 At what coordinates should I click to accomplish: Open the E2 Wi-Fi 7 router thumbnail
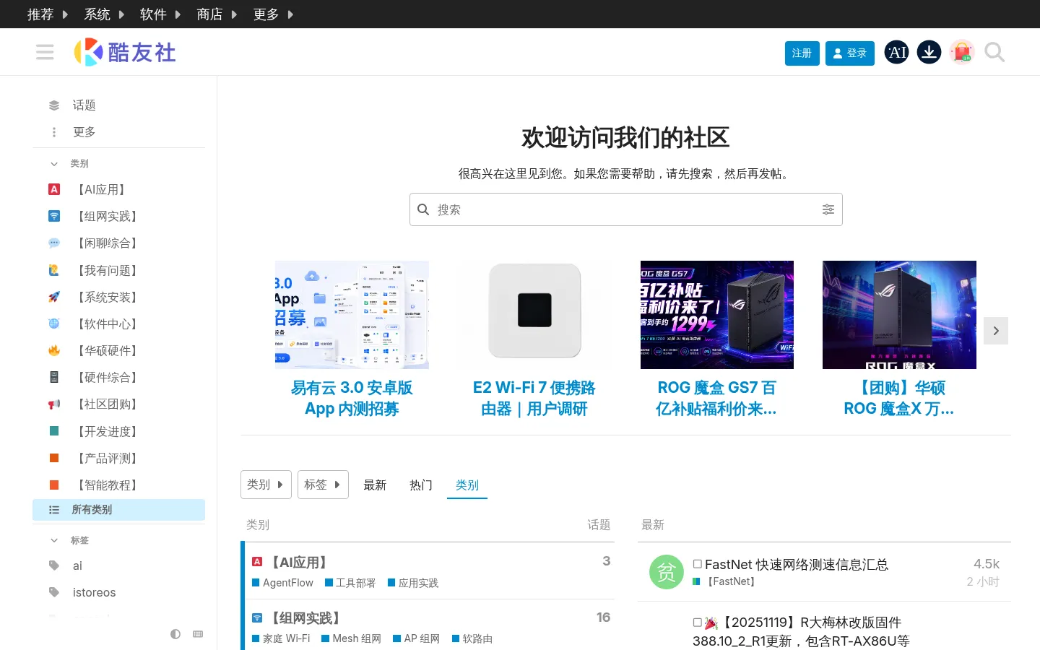[x=534, y=315]
